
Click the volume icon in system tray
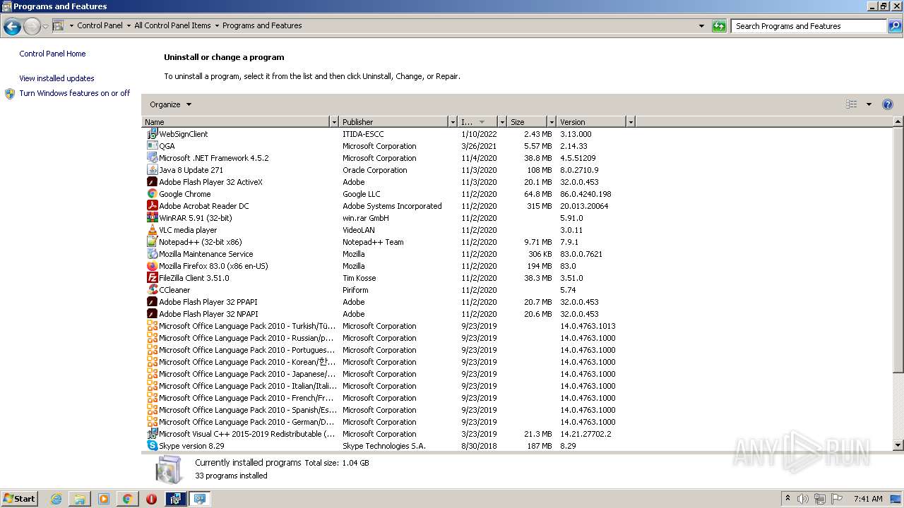[x=803, y=499]
